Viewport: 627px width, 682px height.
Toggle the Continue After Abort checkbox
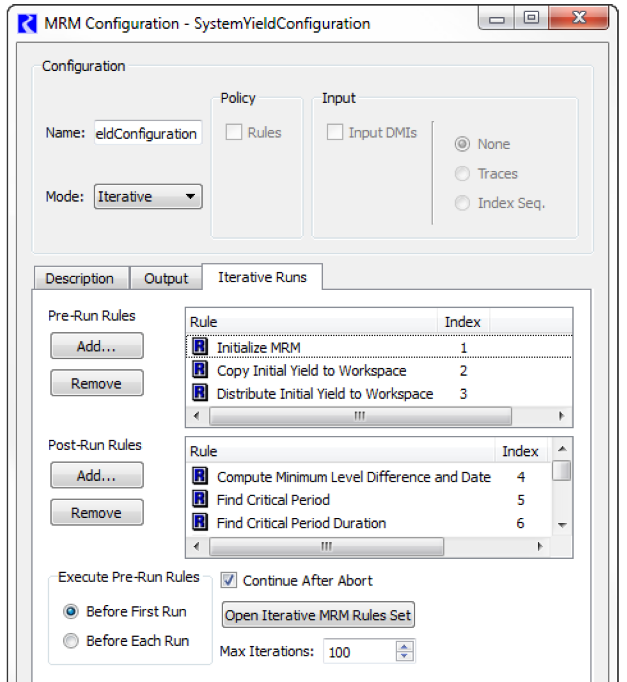click(x=229, y=581)
